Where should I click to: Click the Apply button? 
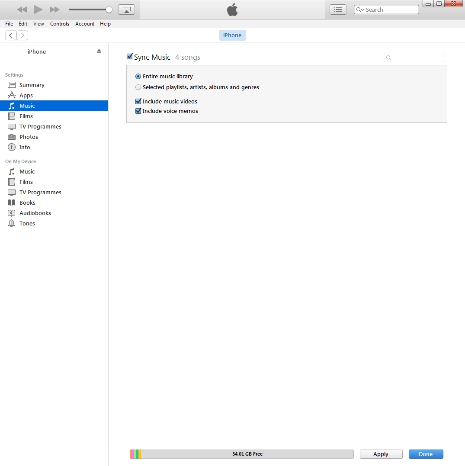coord(381,454)
